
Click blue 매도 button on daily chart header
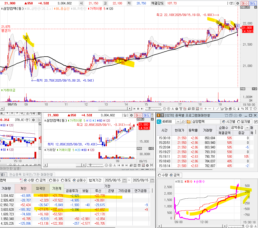pos(146,115)
